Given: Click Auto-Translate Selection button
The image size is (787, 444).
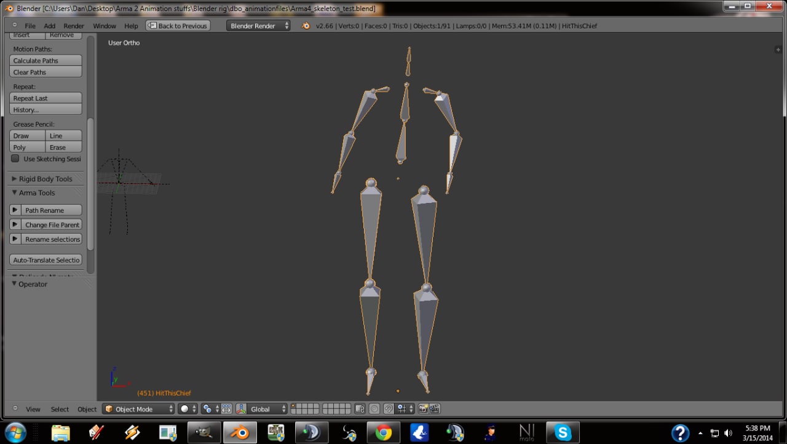Looking at the screenshot, I should pos(46,260).
